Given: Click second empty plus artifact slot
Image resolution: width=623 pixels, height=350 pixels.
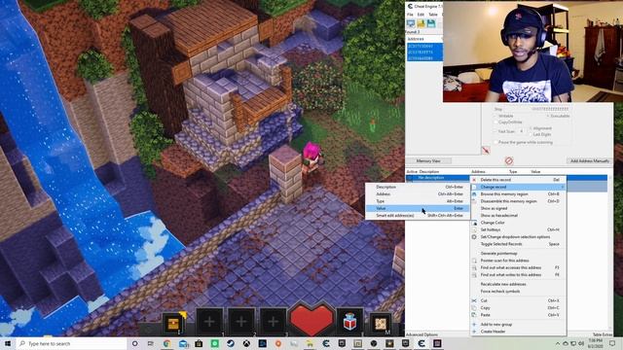Looking at the screenshot, I should [241, 322].
